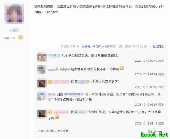Click 回复 next to the 02:59 timestamp

pos(161,87)
